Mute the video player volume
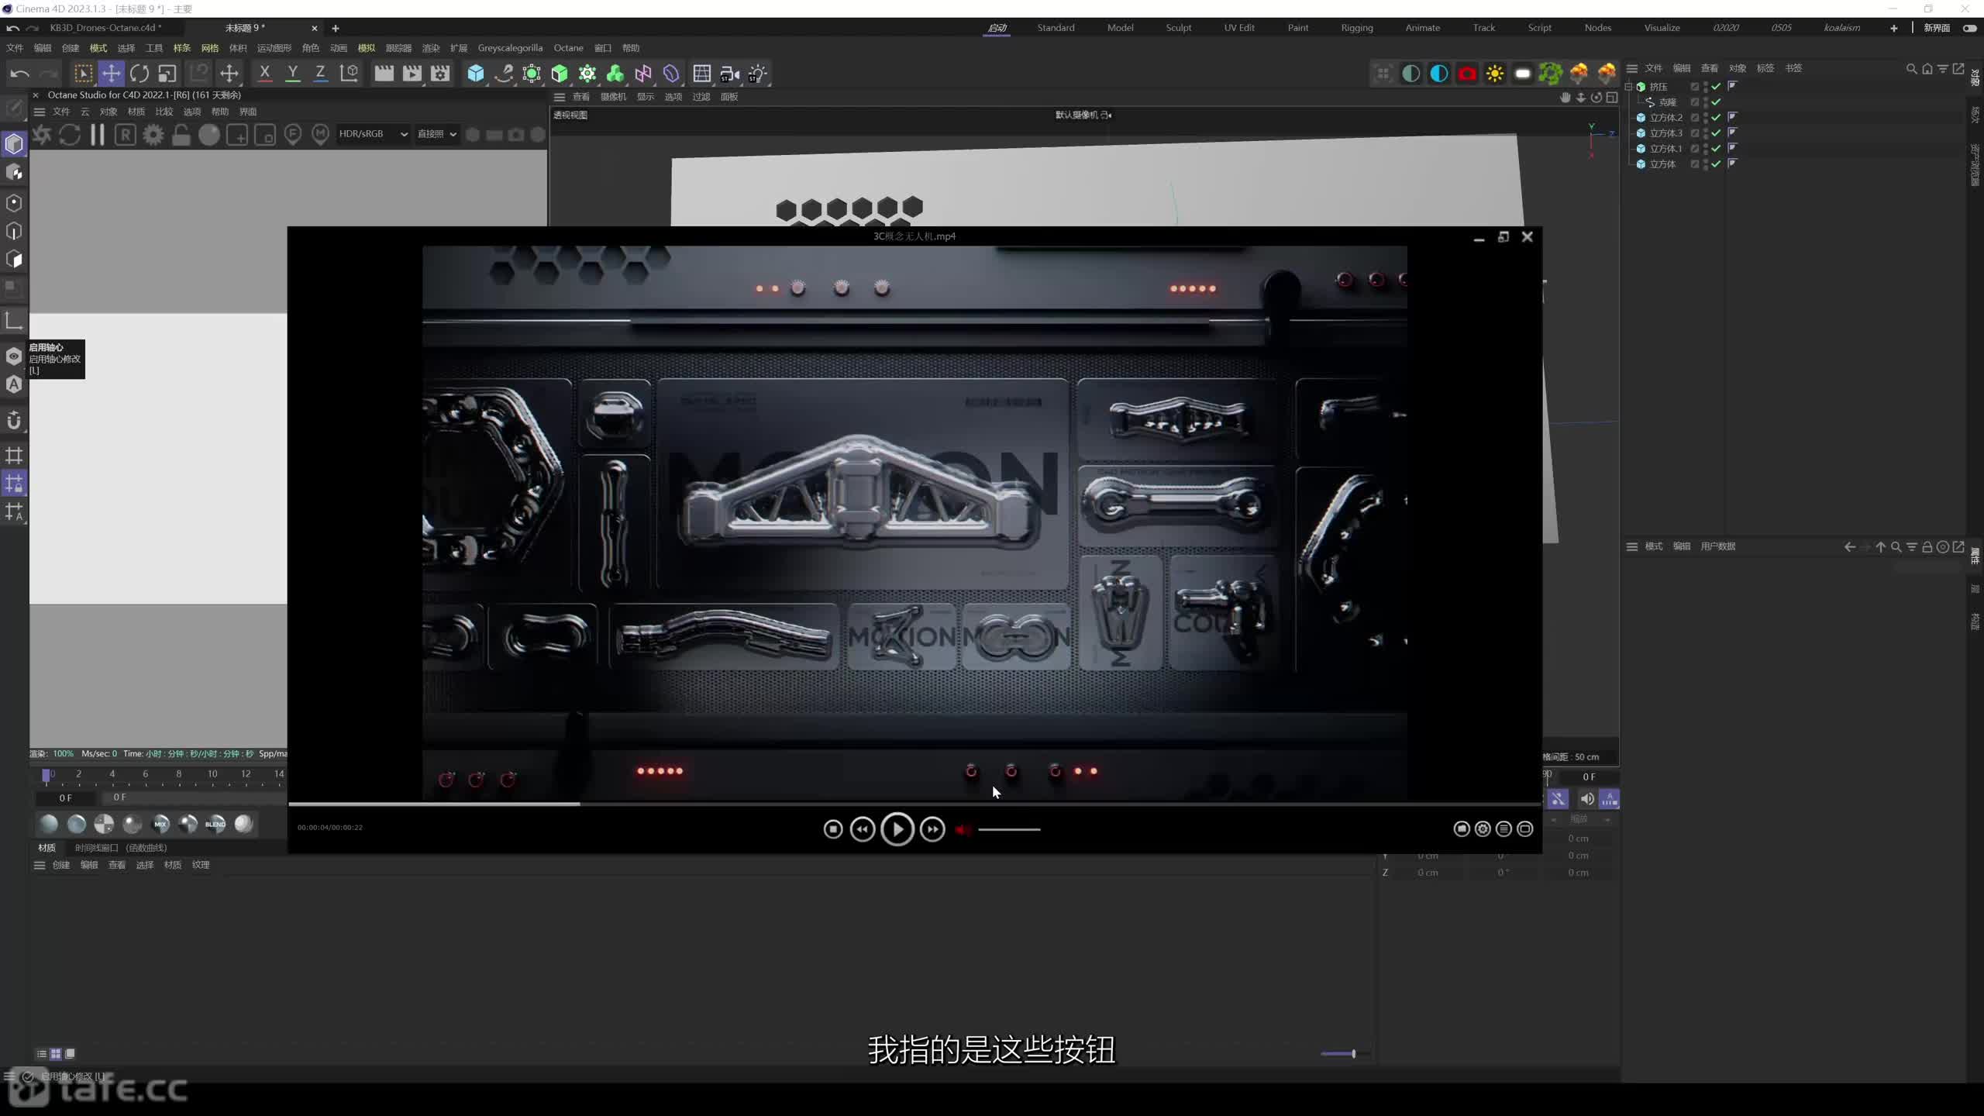 point(963,829)
